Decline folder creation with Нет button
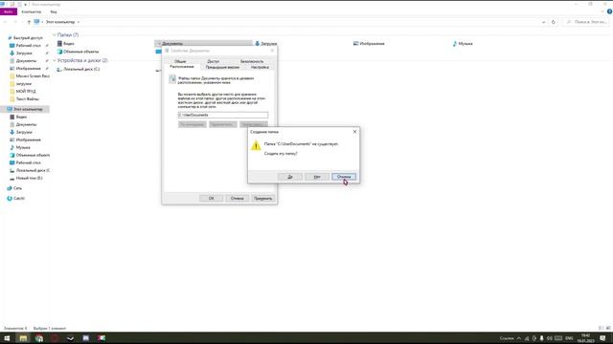Image resolution: width=613 pixels, height=344 pixels. coord(317,177)
